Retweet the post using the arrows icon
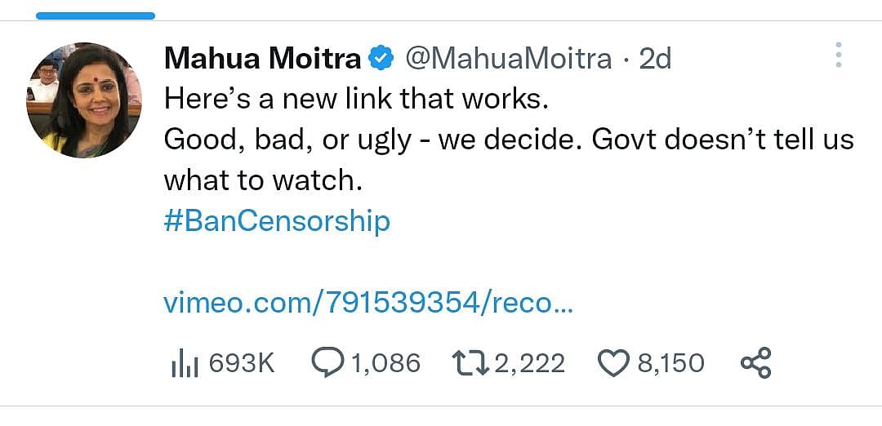The image size is (882, 426). click(471, 363)
